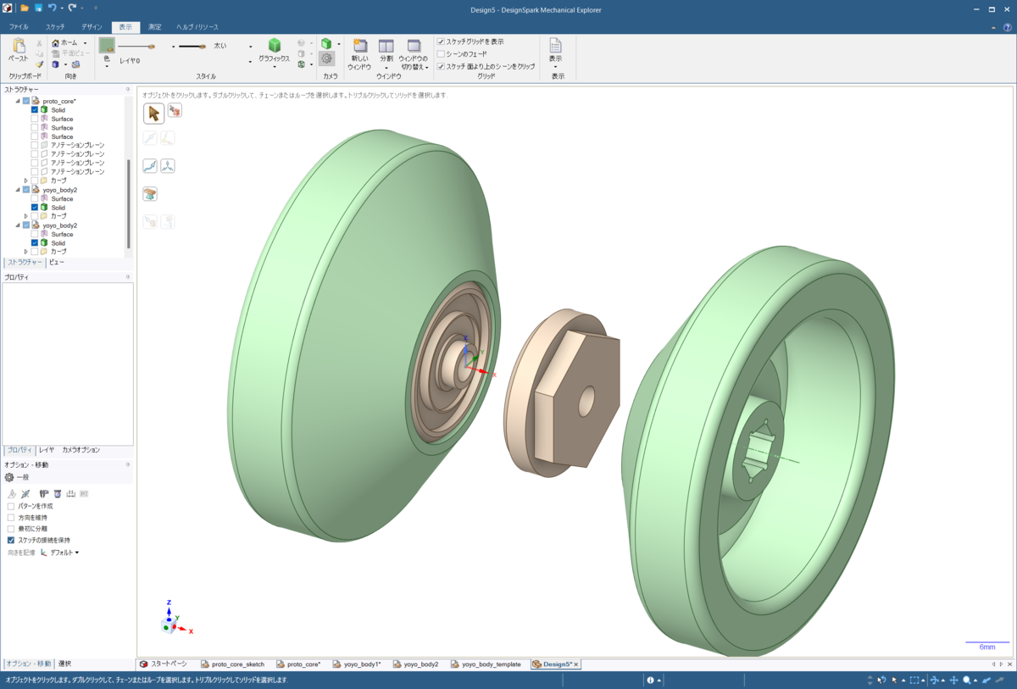Screen dimensions: 1017x689
Task: Collapse the proto_core* tree node
Action: 18,101
